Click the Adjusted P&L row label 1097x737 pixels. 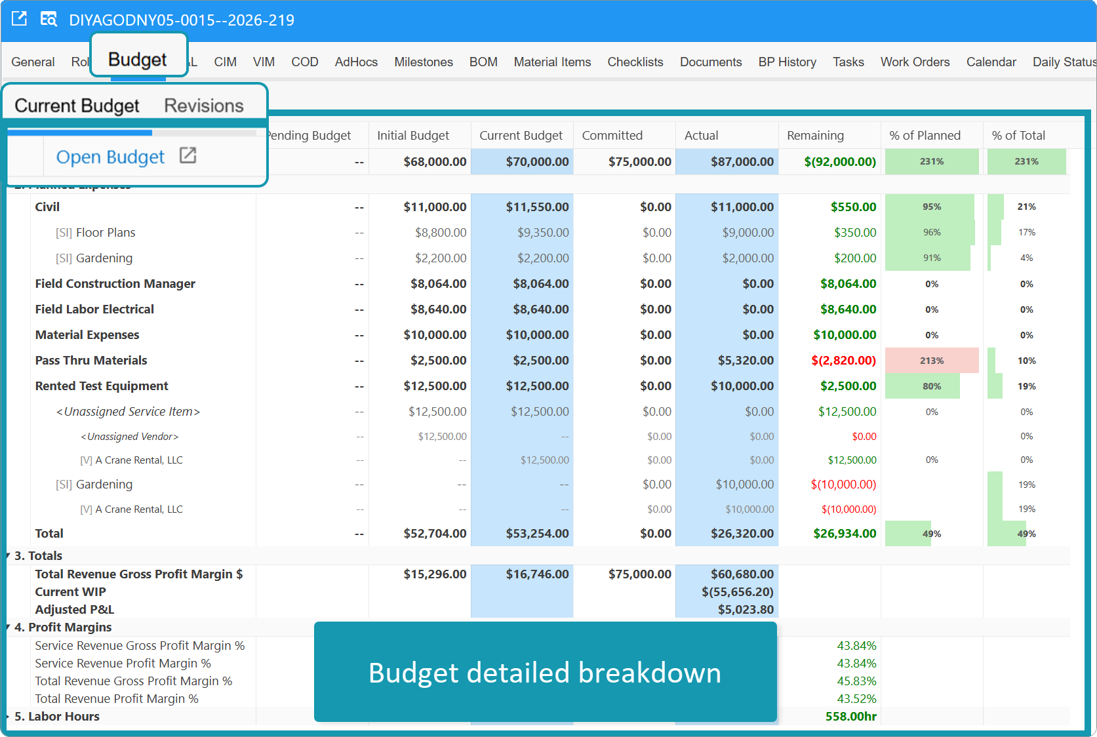(74, 610)
